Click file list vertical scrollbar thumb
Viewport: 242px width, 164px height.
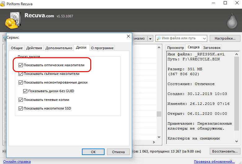point(159,114)
